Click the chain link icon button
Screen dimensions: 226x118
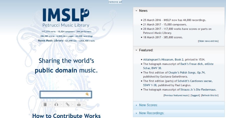(x=68, y=104)
